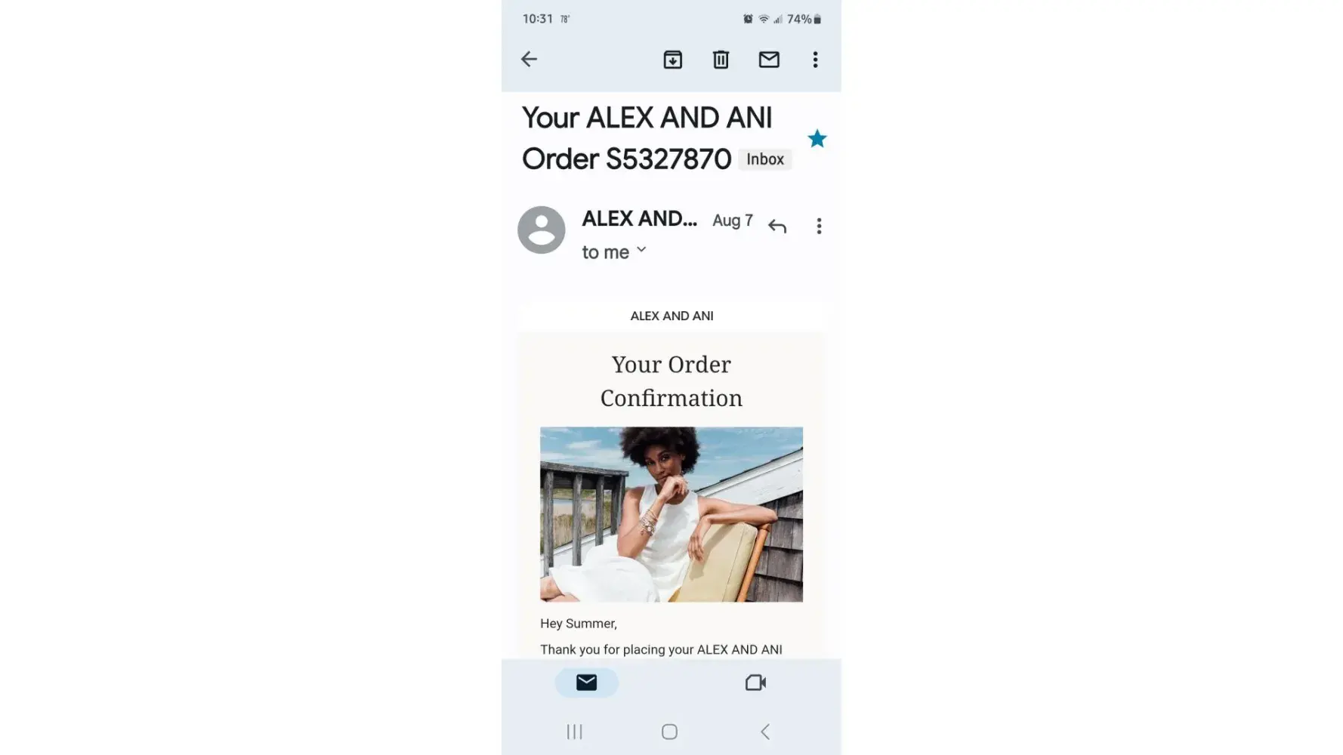Open the top toolbar overflow menu
Image resolution: width=1343 pixels, height=755 pixels.
815,60
